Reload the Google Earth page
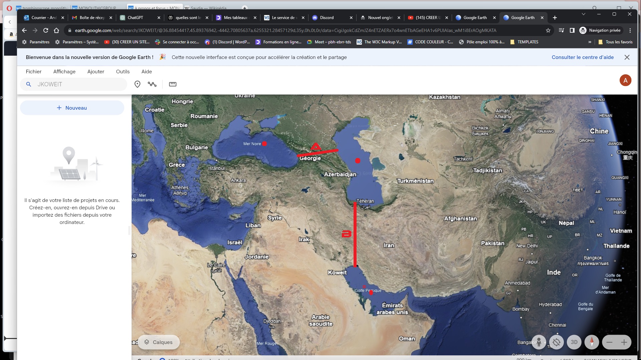This screenshot has width=641, height=360. coord(46,30)
